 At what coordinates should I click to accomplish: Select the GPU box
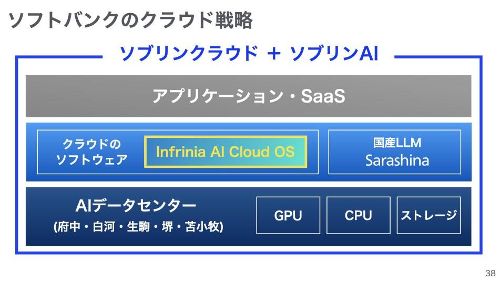pos(288,215)
